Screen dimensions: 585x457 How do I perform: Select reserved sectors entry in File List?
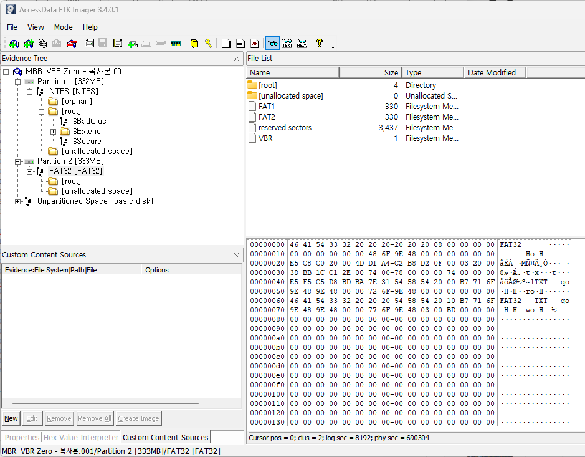pos(285,128)
